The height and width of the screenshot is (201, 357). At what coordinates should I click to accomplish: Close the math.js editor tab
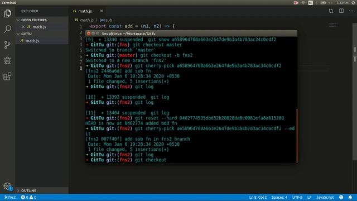(102, 11)
